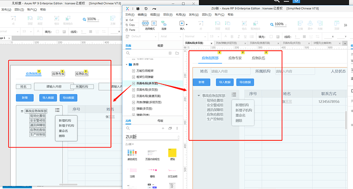Click the Undo arrow in ZUI新 window
This screenshot has width=353, height=189.
pyautogui.click(x=146, y=9)
